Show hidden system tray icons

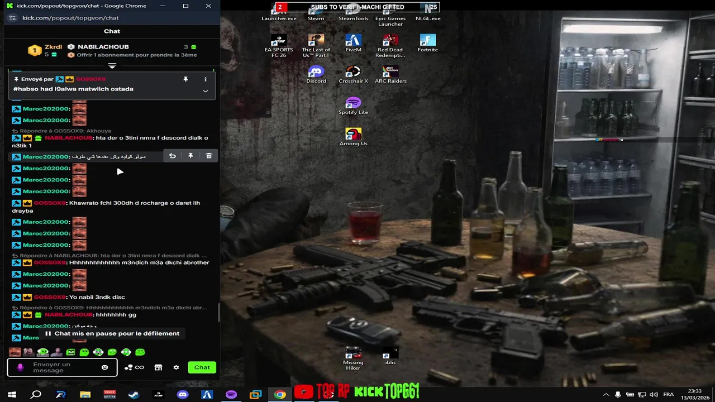606,395
